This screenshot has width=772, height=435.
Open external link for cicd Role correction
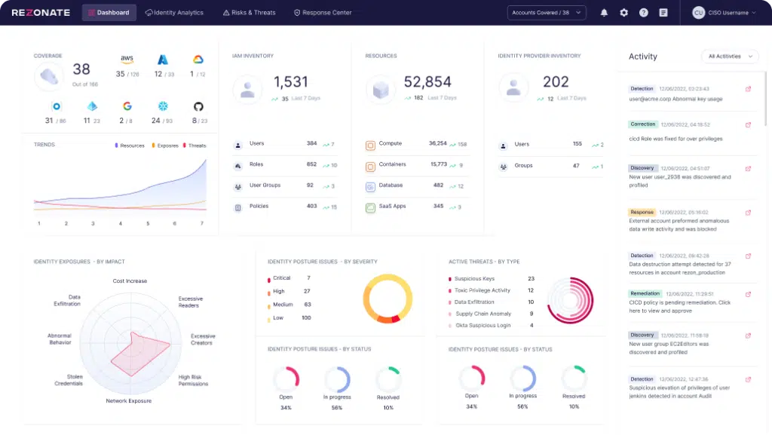tap(748, 125)
